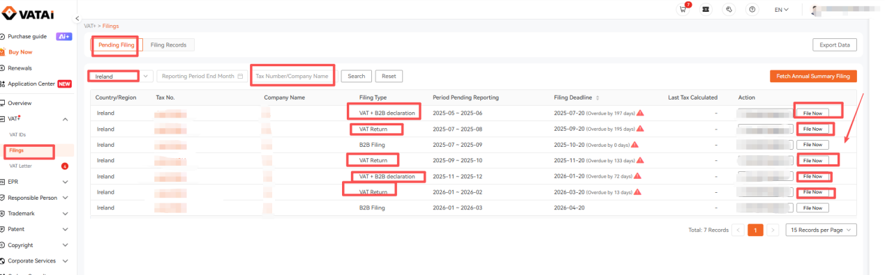Click File Now for period 2025-05 ~ 2025-06

pos(813,113)
